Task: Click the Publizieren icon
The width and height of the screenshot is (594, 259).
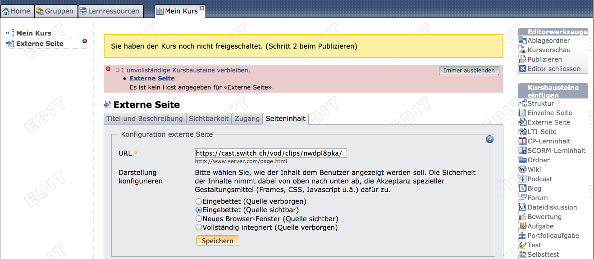Action: (522, 59)
